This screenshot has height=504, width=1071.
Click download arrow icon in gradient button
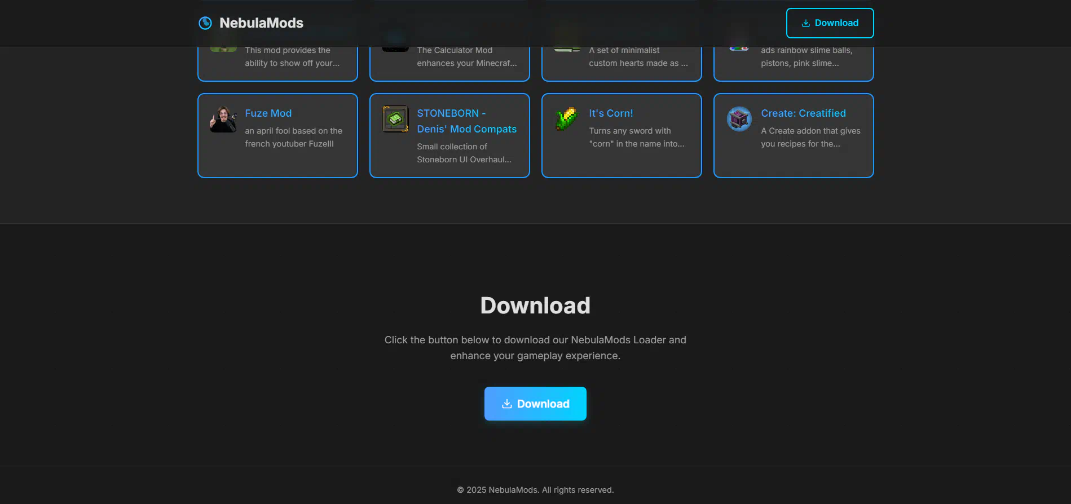[507, 404]
